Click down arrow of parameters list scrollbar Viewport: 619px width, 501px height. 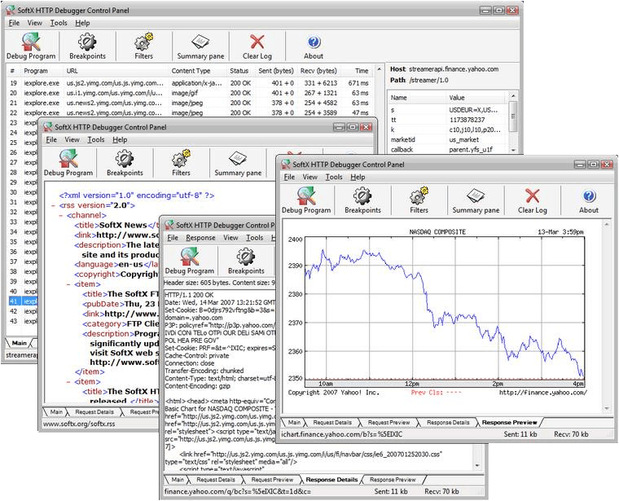513,150
